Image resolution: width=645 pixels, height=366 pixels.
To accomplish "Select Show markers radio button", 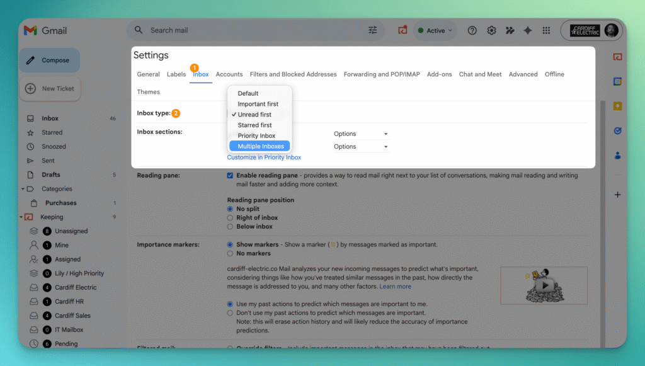I will pos(230,244).
